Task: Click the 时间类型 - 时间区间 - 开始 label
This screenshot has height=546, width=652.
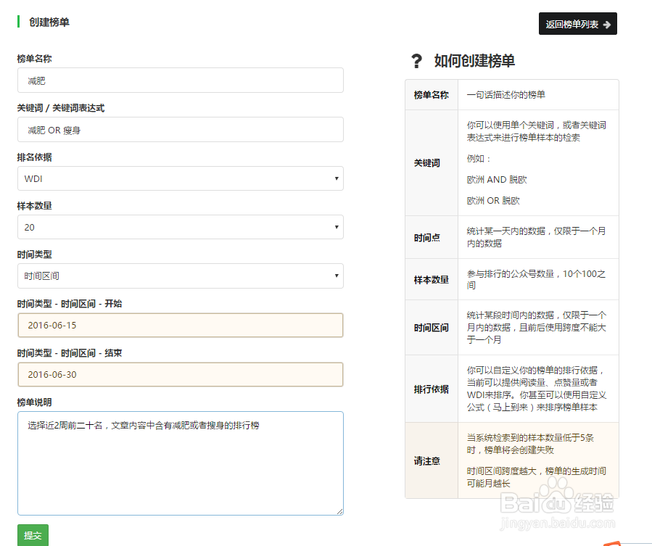Action: tap(70, 304)
